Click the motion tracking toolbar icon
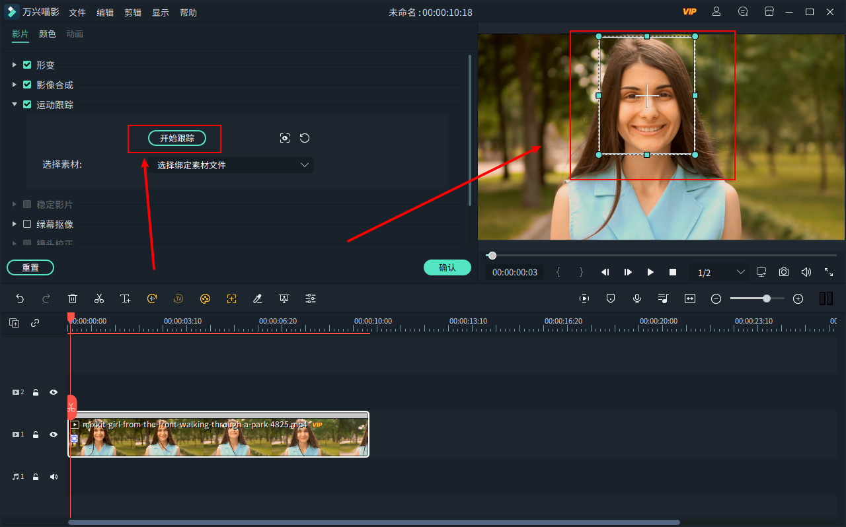 [231, 299]
